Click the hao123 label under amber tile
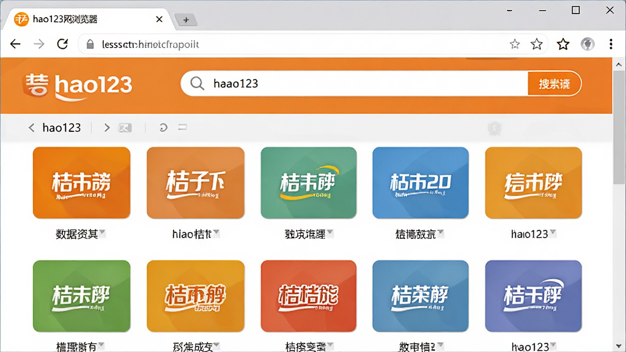 (529, 234)
